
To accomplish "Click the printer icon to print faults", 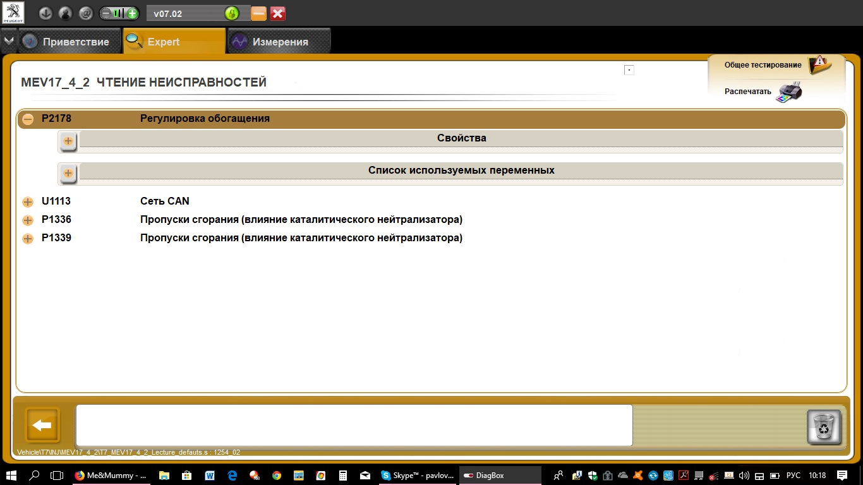I will click(x=788, y=92).
